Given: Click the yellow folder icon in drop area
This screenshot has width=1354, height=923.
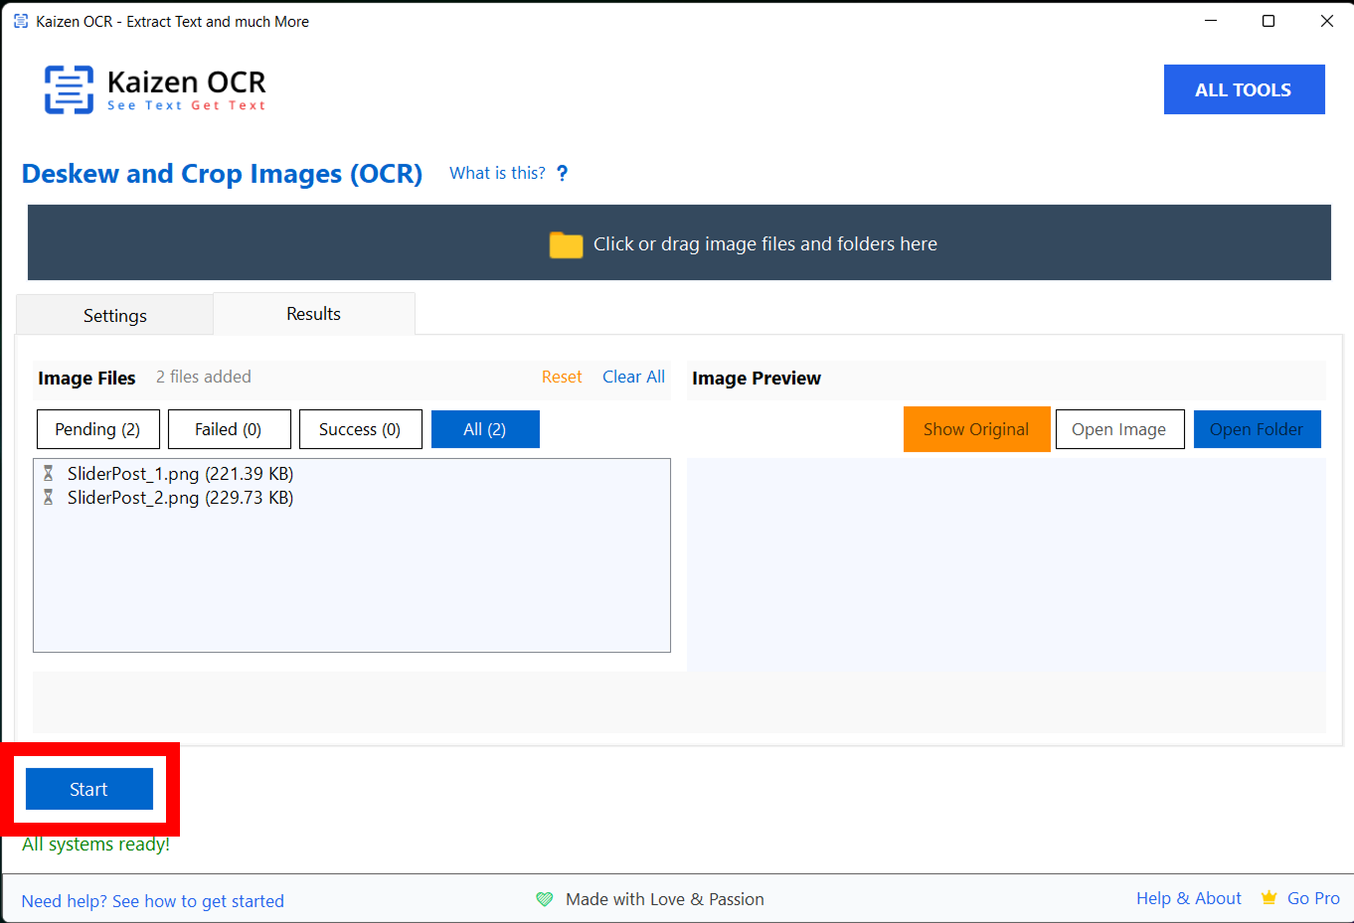Looking at the screenshot, I should 566,244.
